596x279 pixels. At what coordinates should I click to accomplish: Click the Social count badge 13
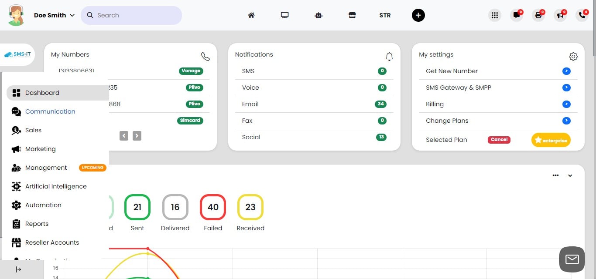click(x=381, y=137)
